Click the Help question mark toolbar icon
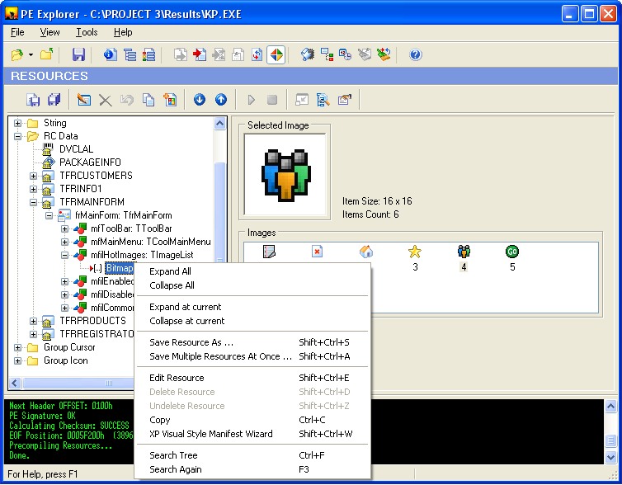The width and height of the screenshot is (622, 485). (x=416, y=55)
